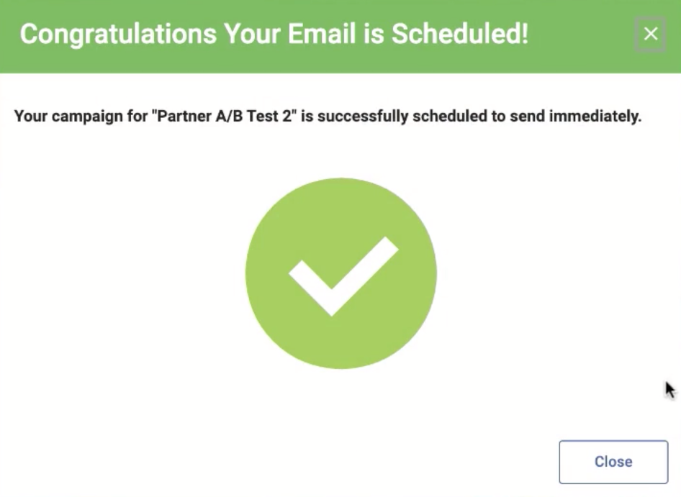Click "successfully scheduled" in the confirmation text
Screen dimensions: 681x497
(x=402, y=117)
